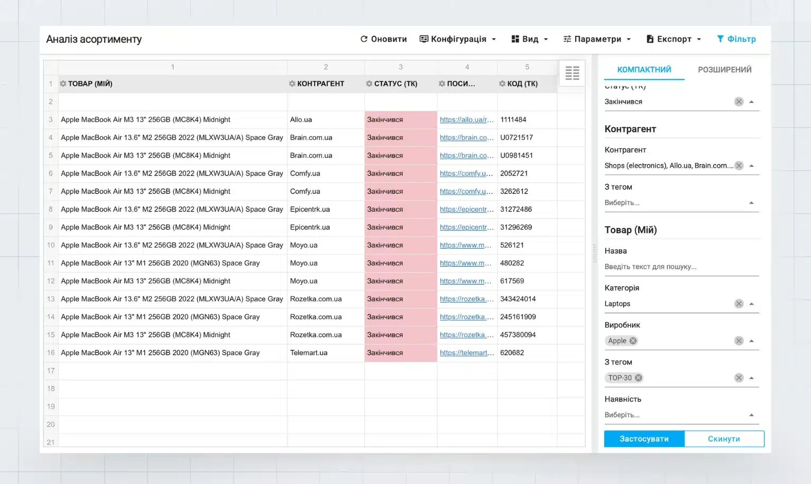Open the column list icon right of the table

pyautogui.click(x=572, y=73)
